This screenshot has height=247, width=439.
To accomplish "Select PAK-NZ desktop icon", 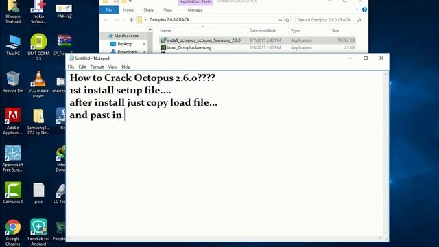I will pyautogui.click(x=64, y=11).
